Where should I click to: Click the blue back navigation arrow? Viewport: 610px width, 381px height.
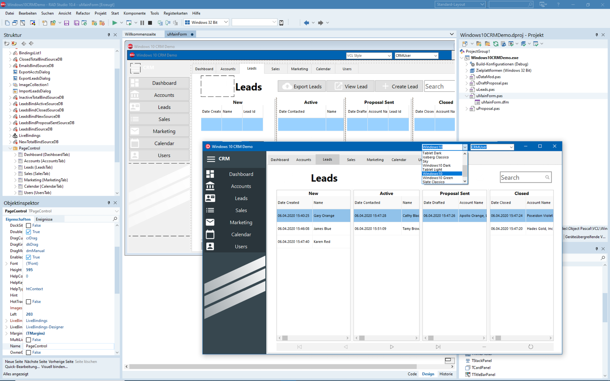coord(306,23)
